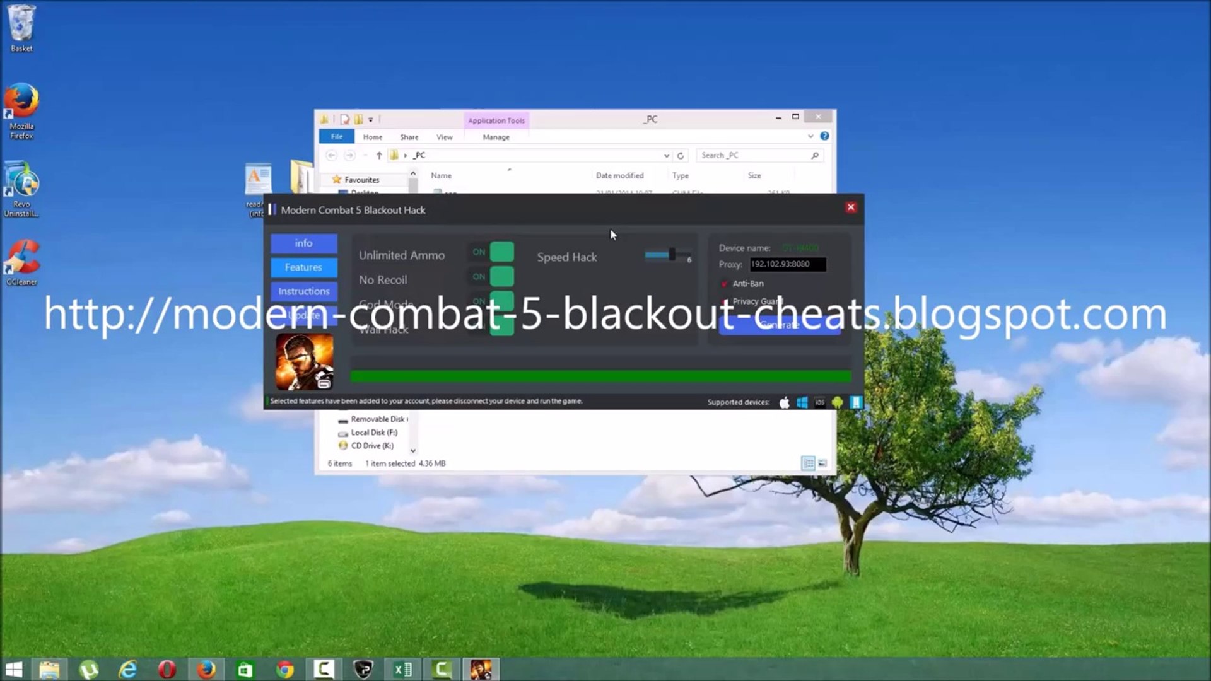This screenshot has width=1211, height=681.
Task: Click the uTorrent taskbar icon
Action: [89, 669]
